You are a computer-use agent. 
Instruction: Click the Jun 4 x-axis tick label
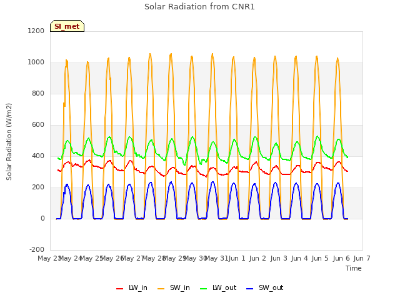(299, 258)
